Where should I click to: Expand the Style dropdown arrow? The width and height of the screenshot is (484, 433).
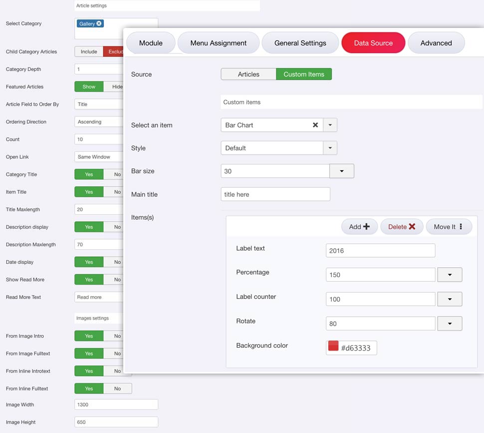click(x=330, y=148)
